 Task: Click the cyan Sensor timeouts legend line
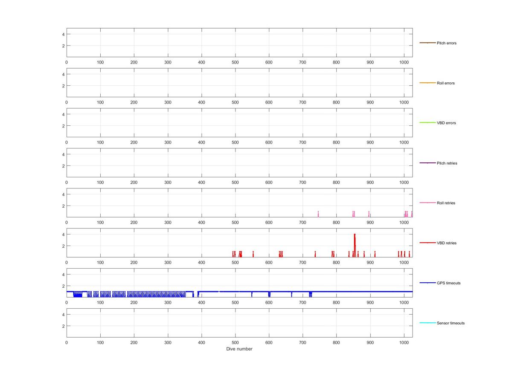point(428,323)
